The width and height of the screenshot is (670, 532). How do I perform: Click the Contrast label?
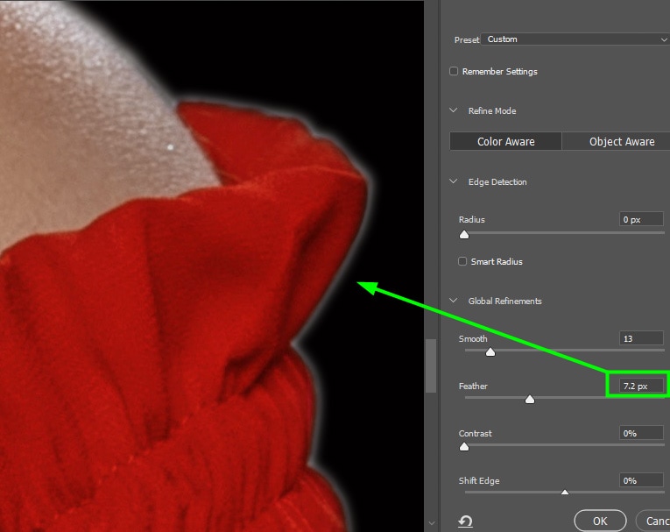click(x=476, y=433)
